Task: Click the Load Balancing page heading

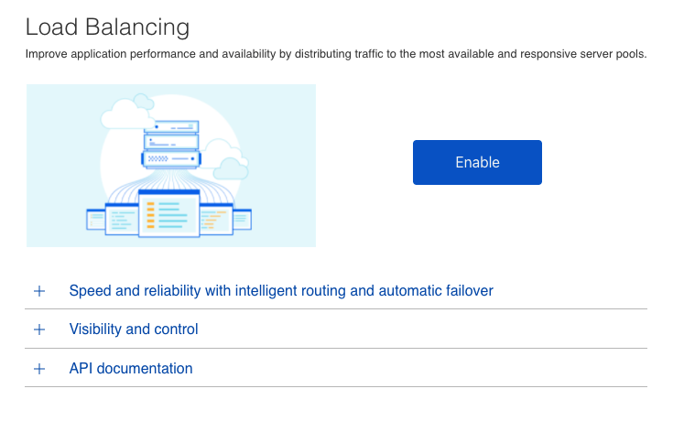Action: (x=107, y=27)
